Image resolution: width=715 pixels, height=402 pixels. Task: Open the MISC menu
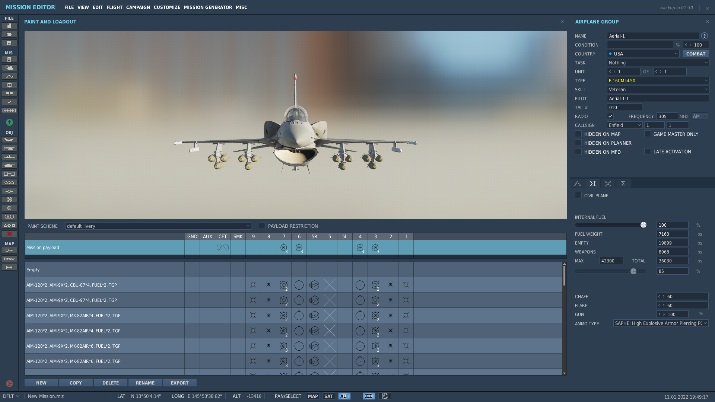tap(241, 7)
